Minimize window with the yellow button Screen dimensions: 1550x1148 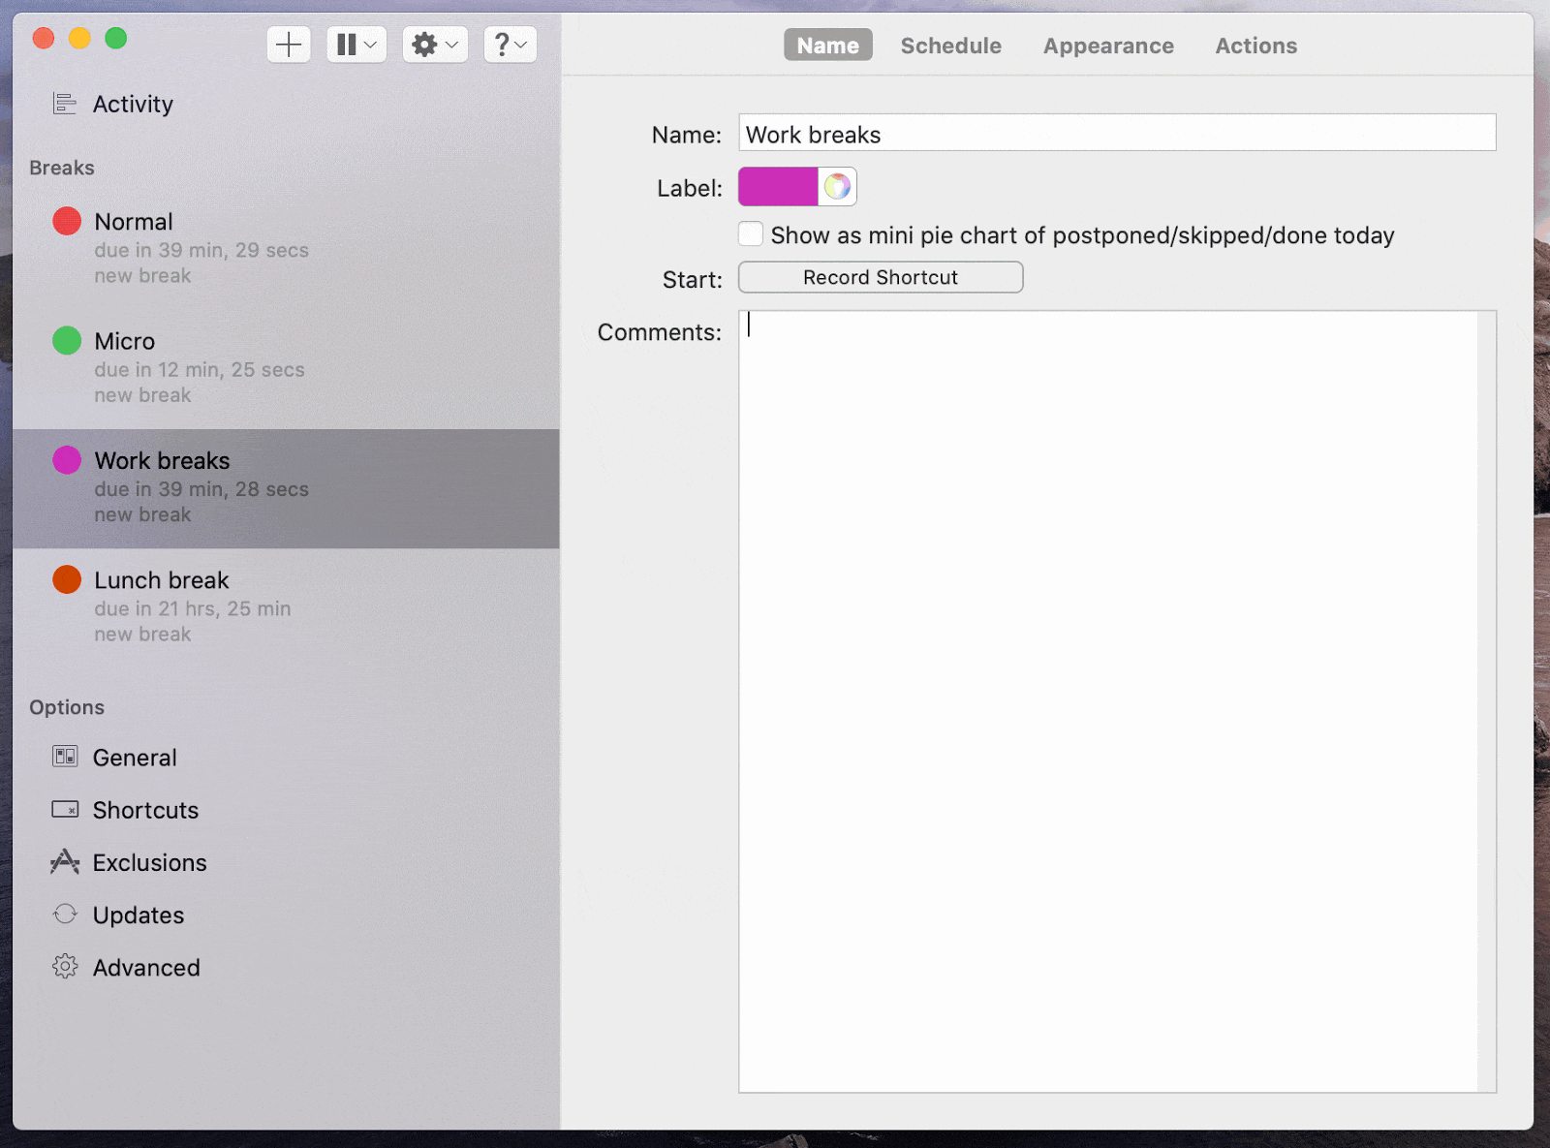[x=79, y=38]
